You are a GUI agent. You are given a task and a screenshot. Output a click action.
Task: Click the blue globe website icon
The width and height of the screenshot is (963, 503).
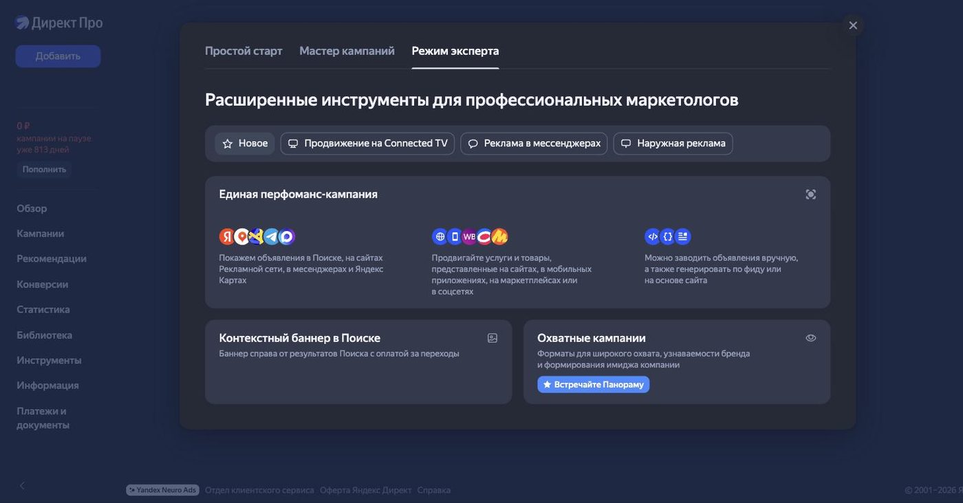440,236
